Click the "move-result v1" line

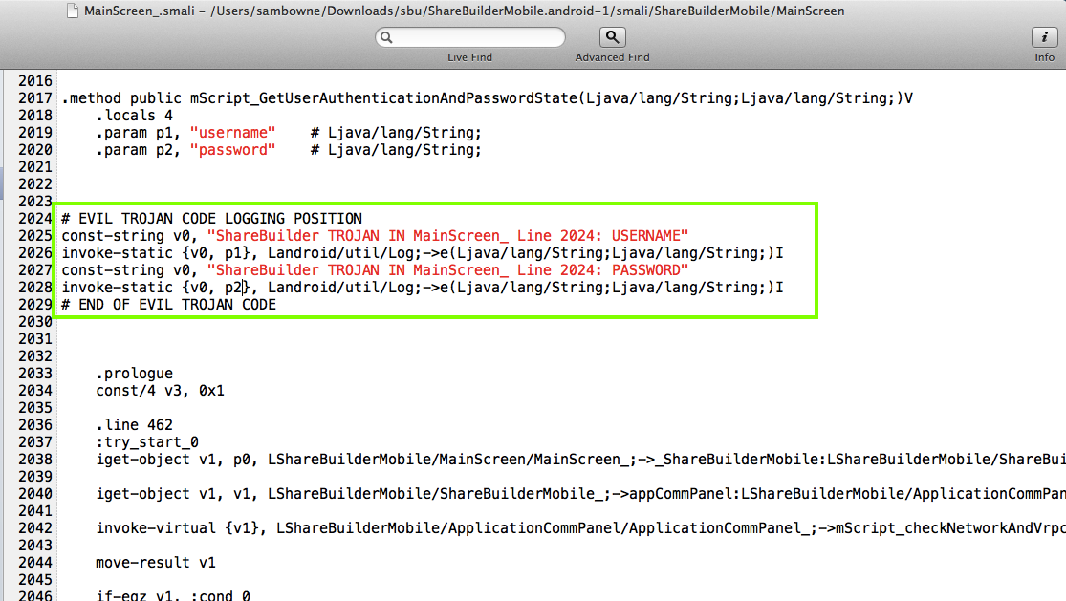tap(156, 562)
